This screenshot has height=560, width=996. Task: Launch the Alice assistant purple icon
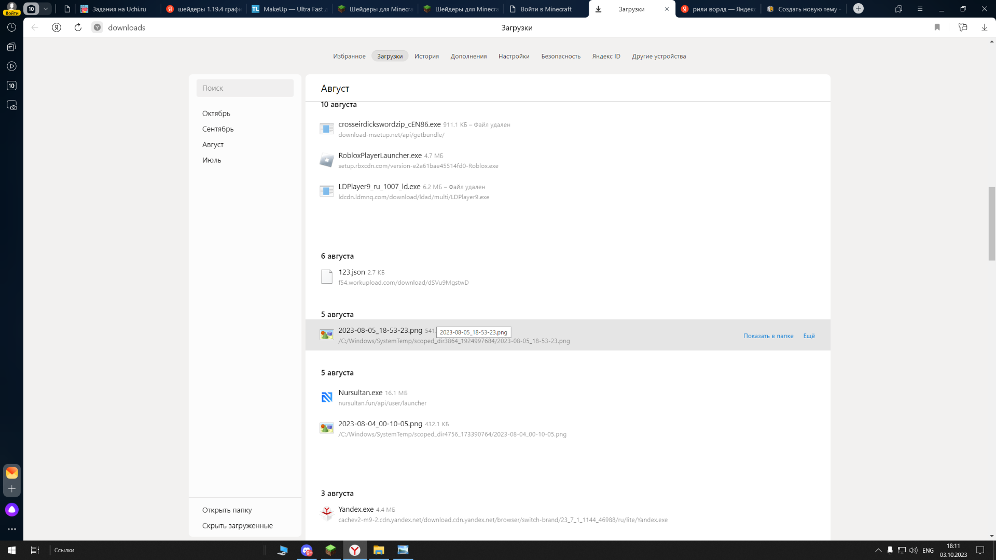12,510
